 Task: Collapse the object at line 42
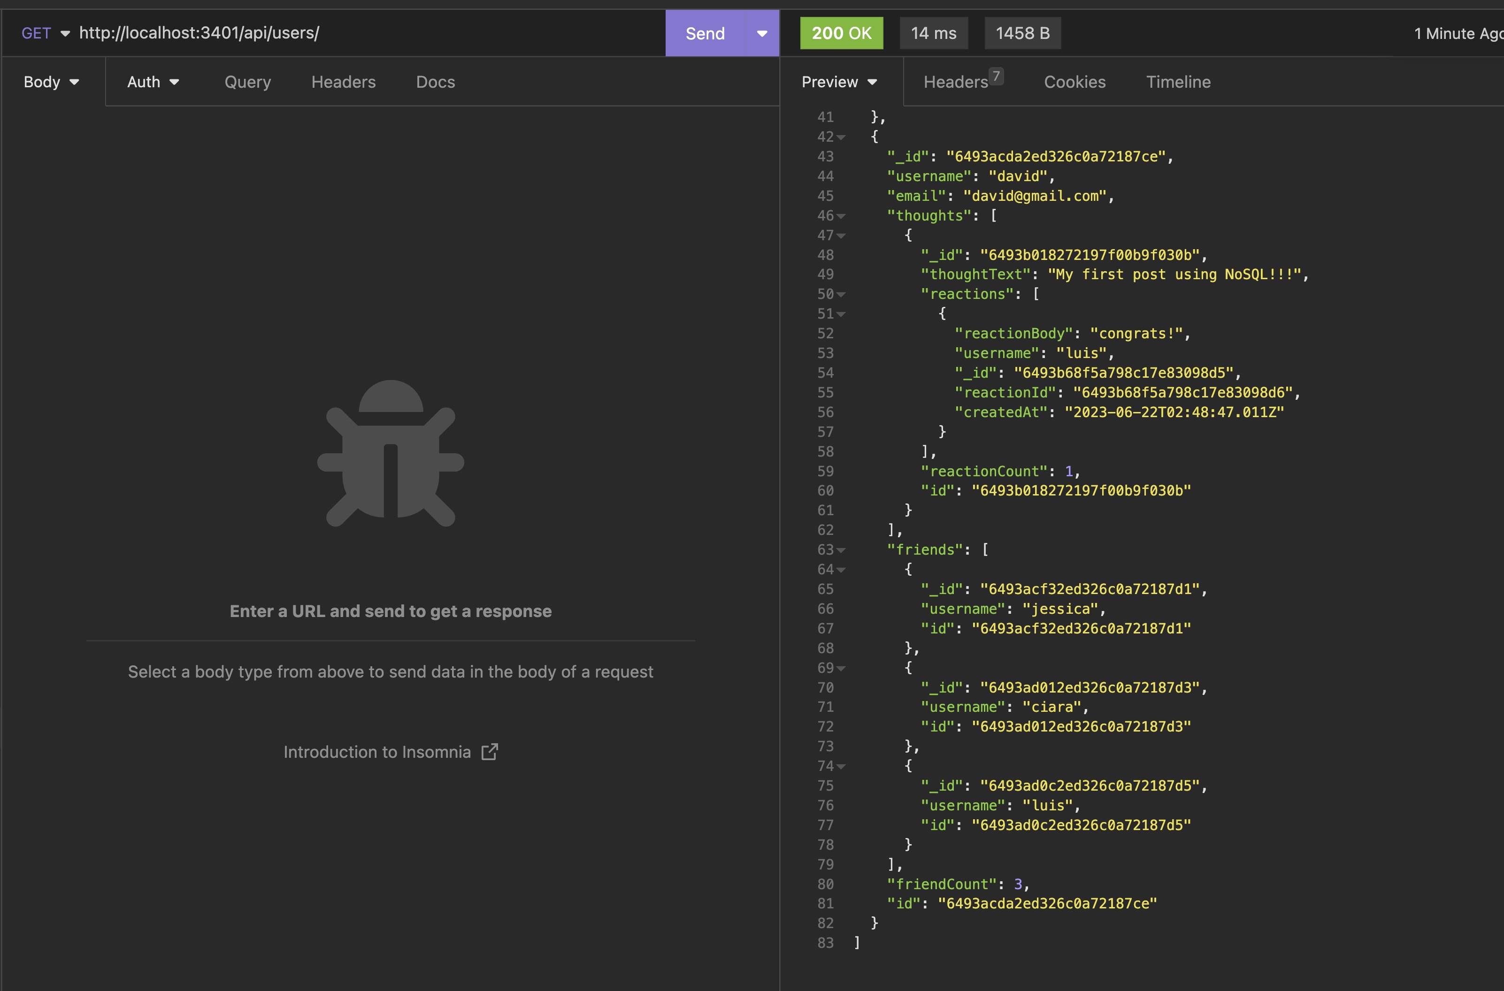click(841, 137)
